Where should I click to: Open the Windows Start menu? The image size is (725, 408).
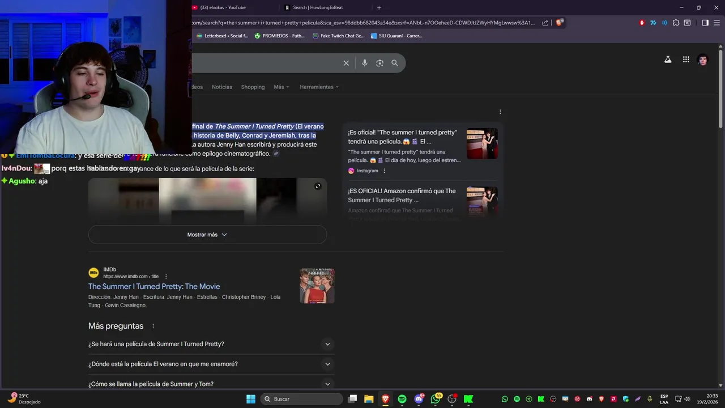point(250,399)
